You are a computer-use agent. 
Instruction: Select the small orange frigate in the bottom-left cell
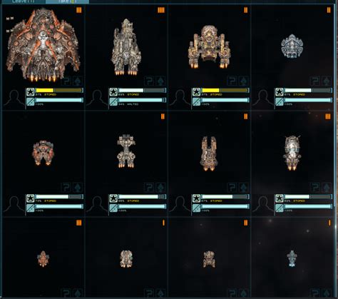43,259
